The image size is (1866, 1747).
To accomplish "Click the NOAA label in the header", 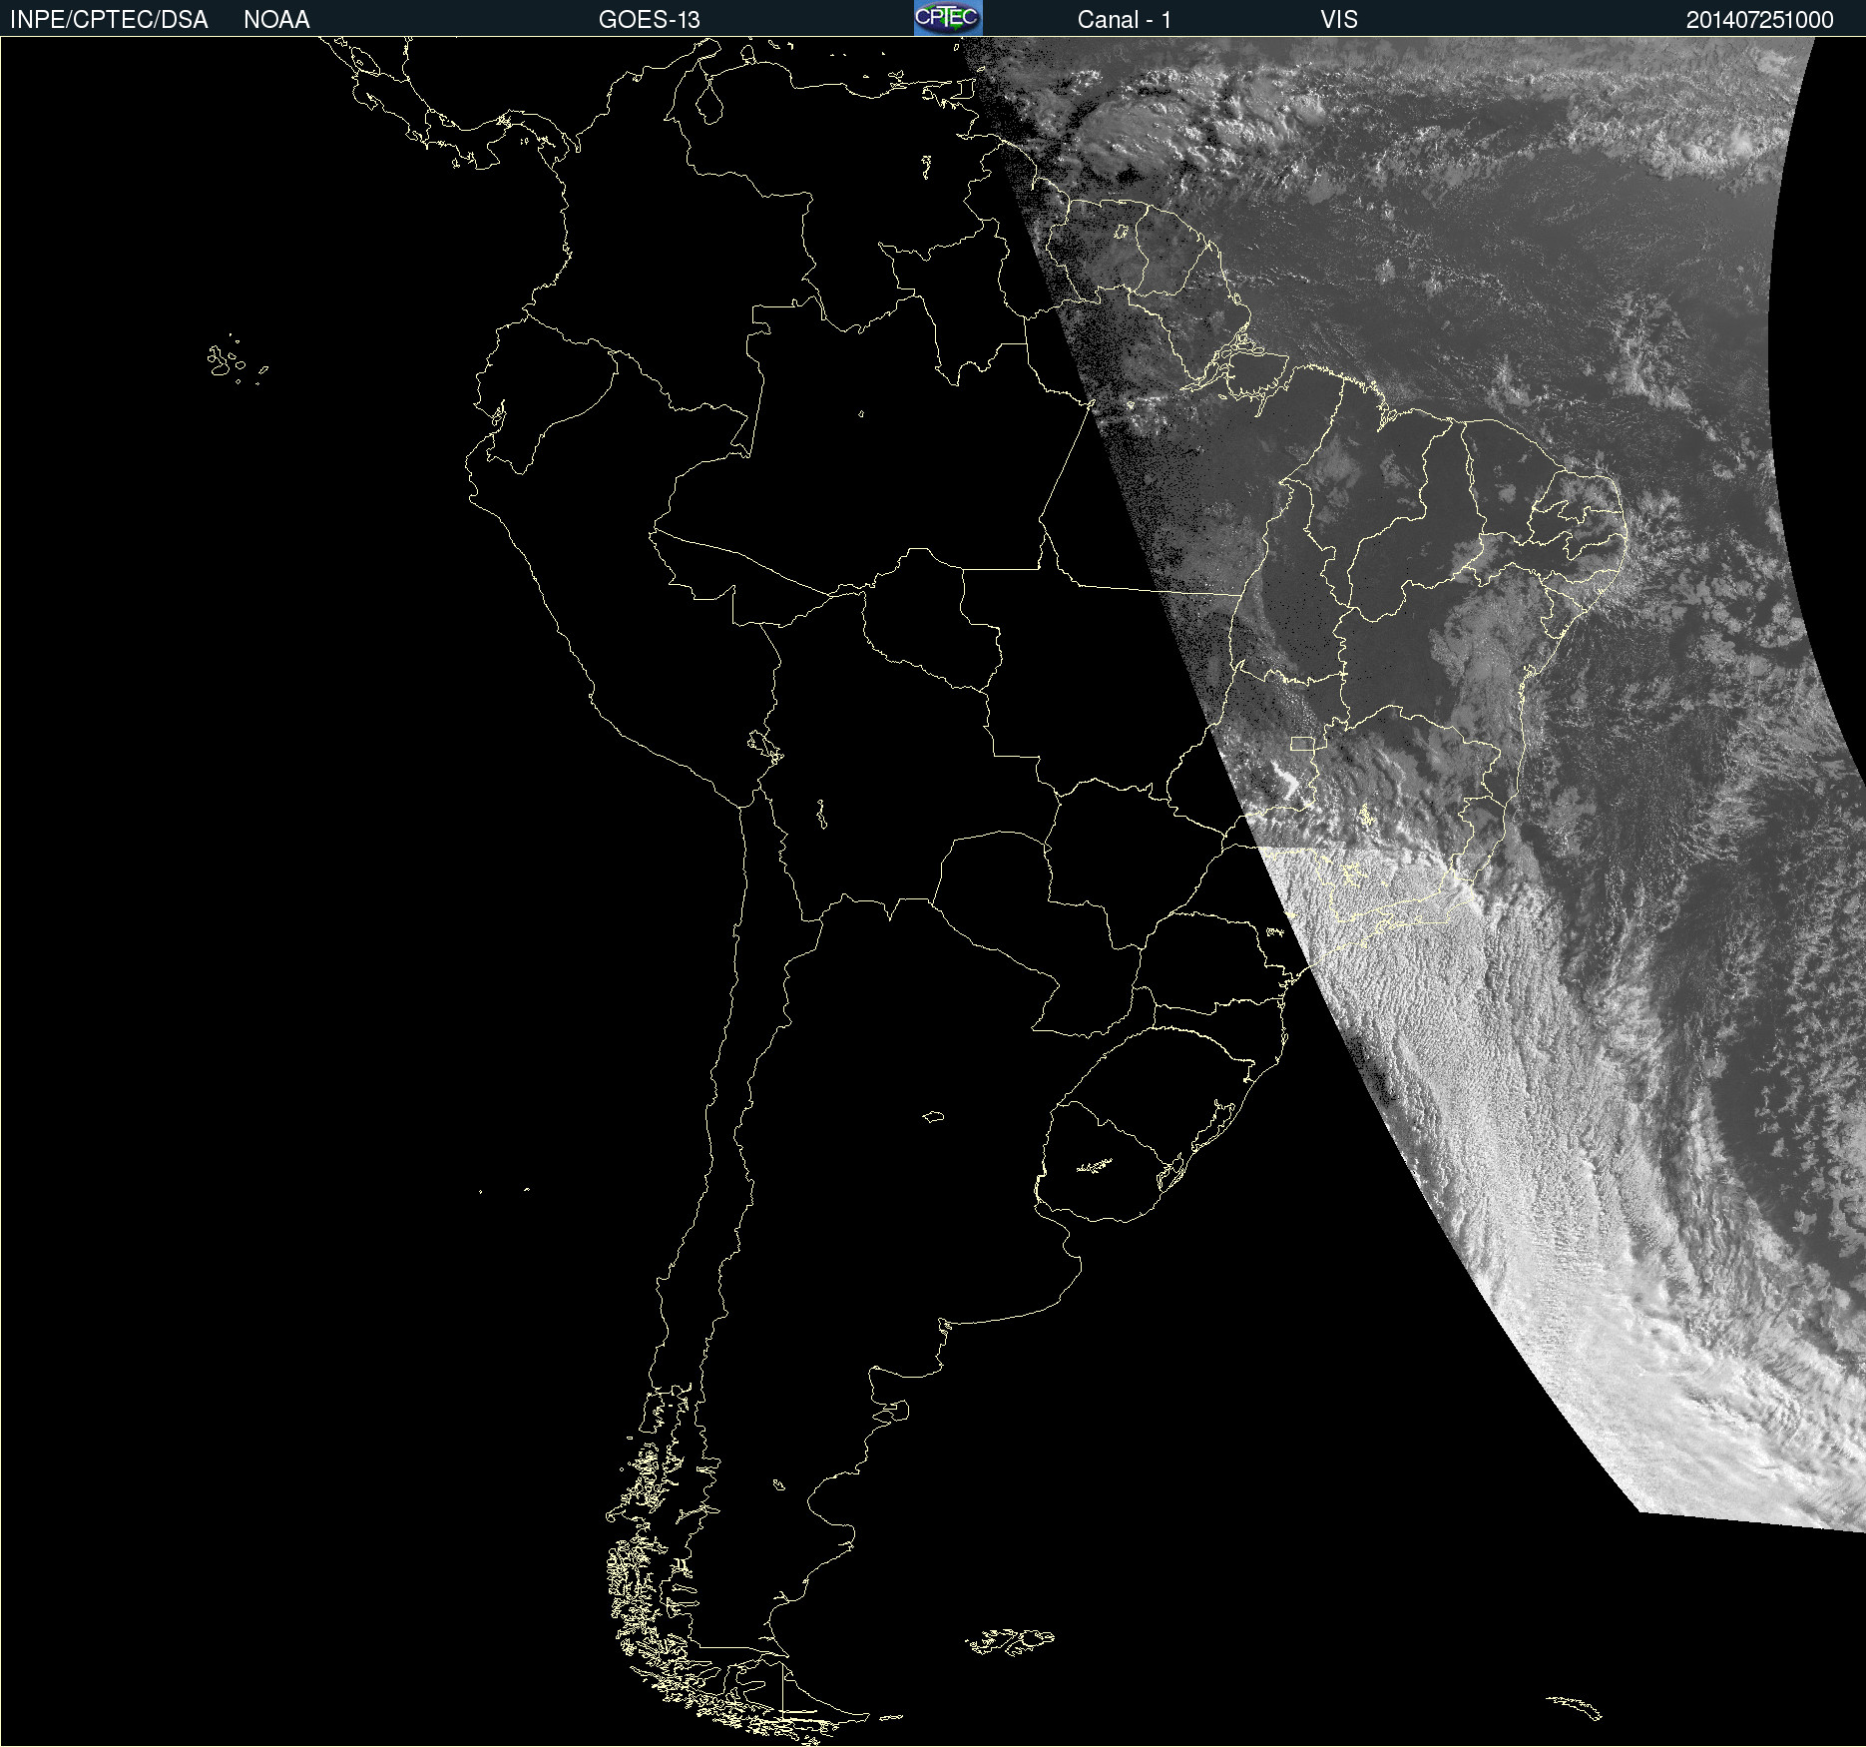I will 276,20.
